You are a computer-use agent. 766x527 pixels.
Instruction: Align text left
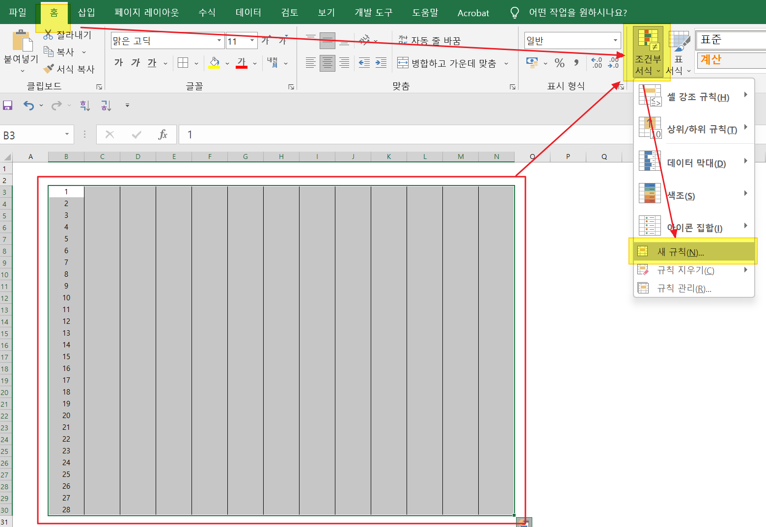[x=310, y=62]
